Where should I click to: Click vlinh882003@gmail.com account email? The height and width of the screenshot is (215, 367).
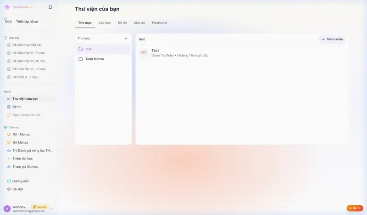click(x=28, y=211)
